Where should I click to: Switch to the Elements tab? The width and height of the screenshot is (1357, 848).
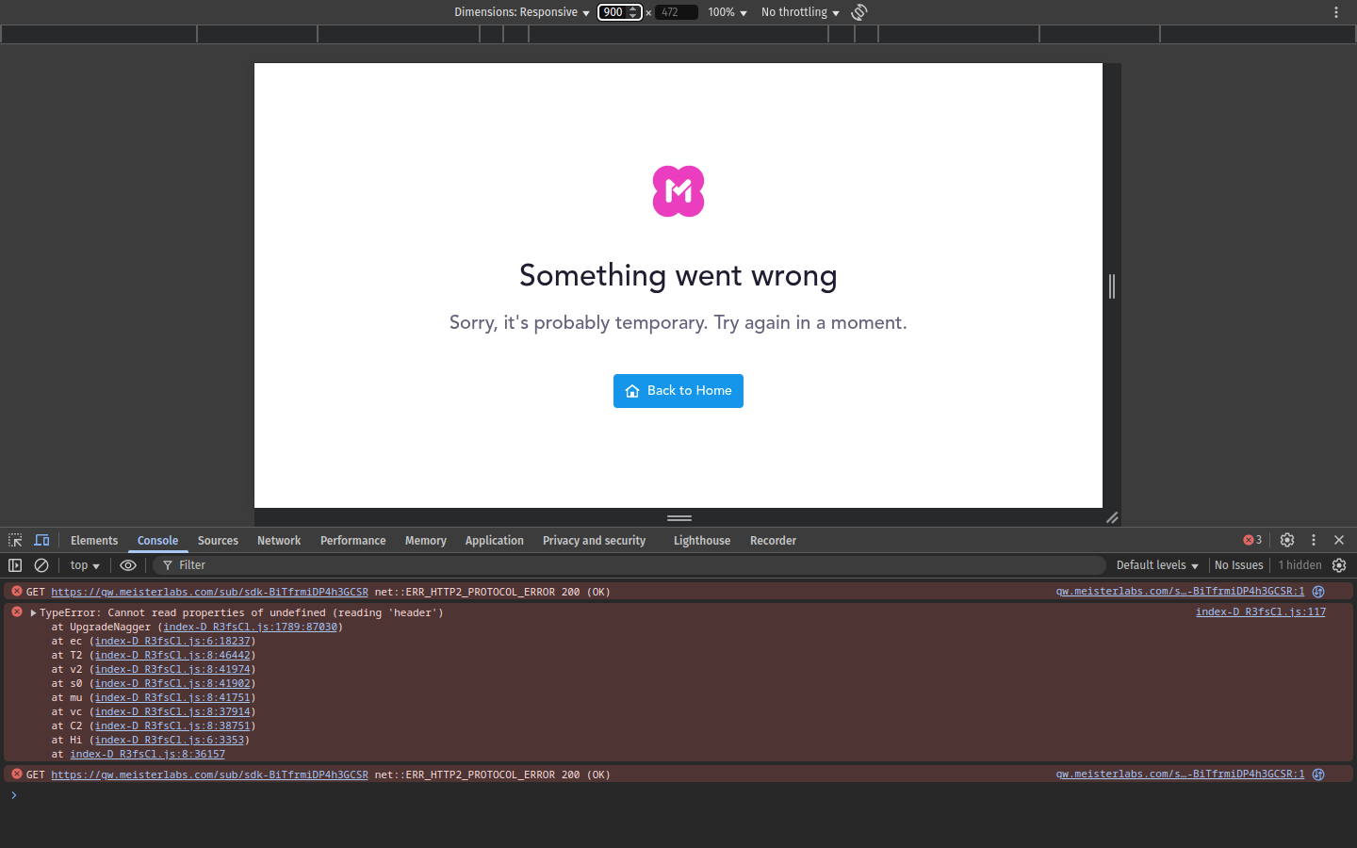click(94, 540)
